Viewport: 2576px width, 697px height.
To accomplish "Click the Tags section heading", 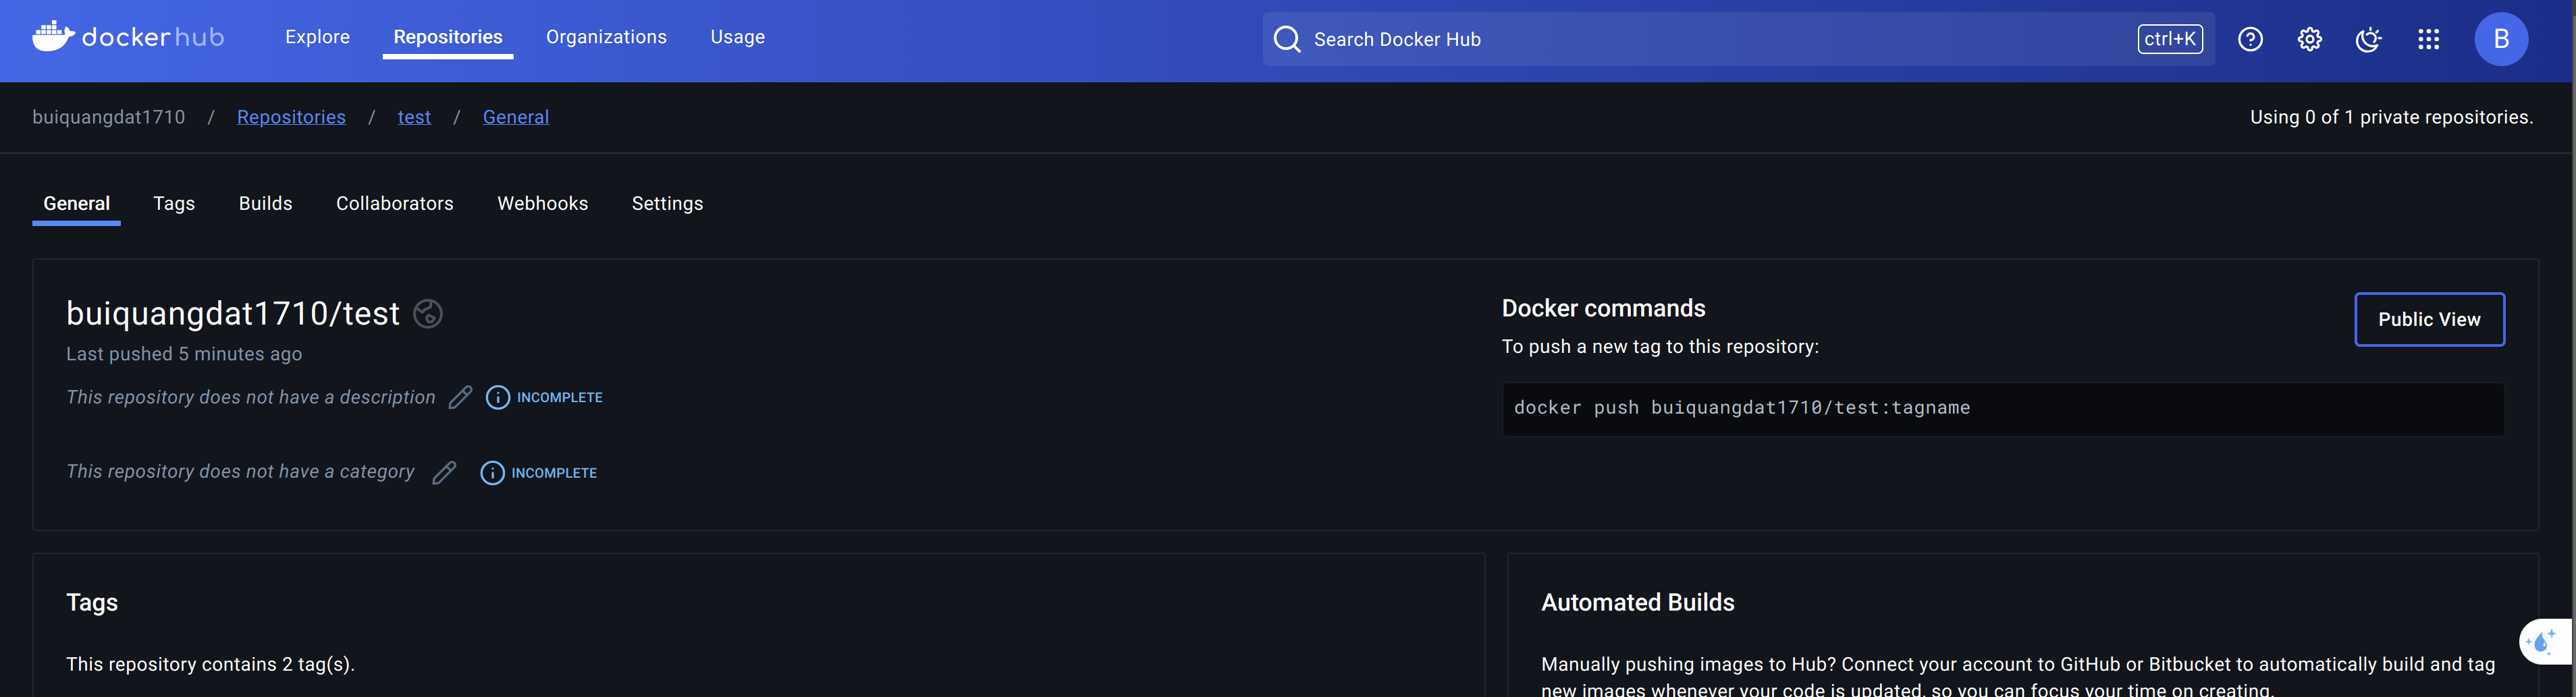I will [92, 602].
